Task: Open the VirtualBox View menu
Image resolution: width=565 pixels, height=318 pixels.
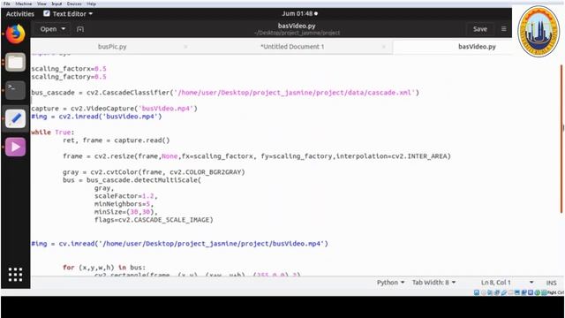Action: point(41,4)
